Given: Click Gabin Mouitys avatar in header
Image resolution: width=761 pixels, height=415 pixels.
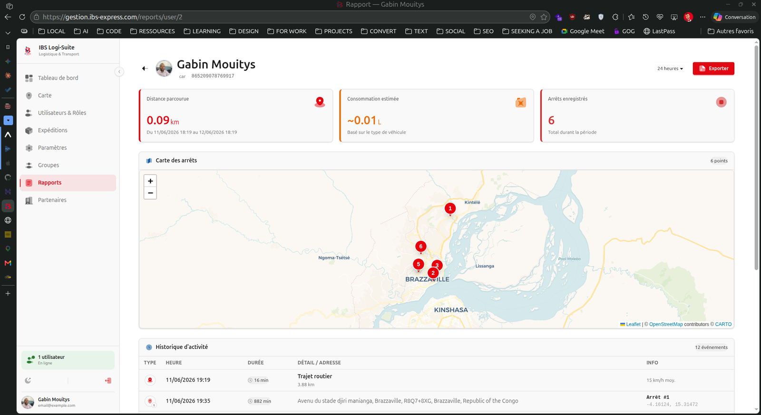Looking at the screenshot, I should (x=164, y=68).
